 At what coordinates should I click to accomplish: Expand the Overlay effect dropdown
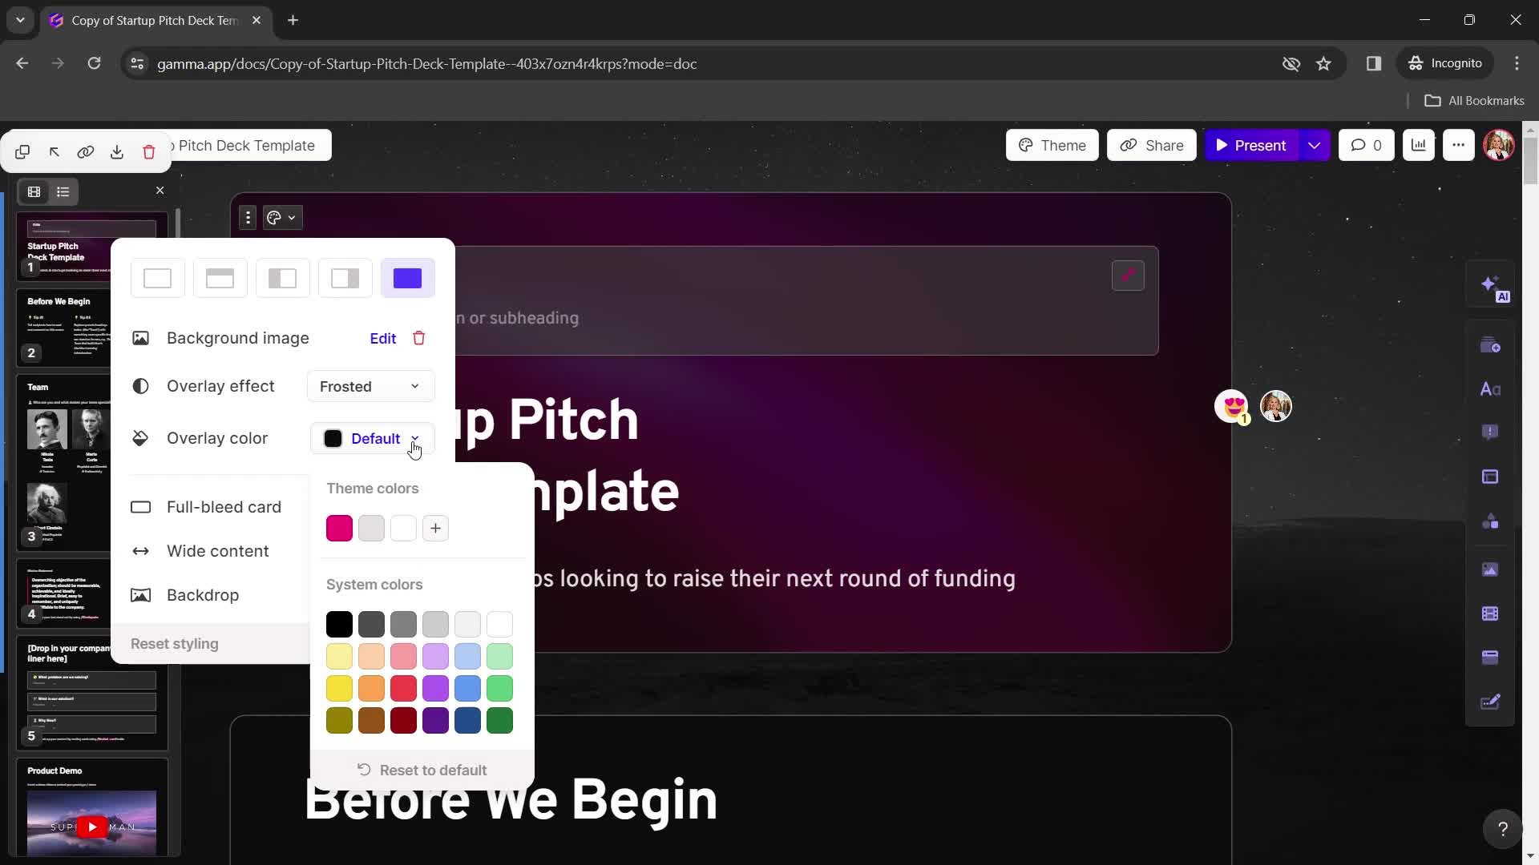click(x=369, y=385)
